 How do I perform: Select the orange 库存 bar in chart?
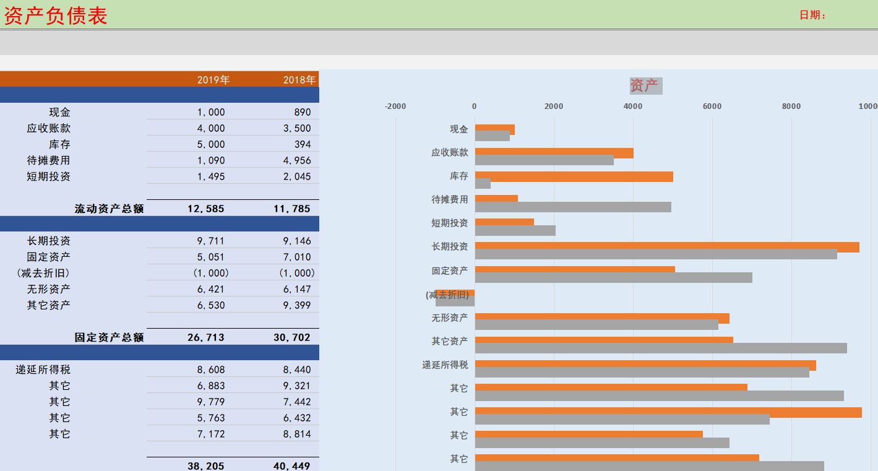tap(574, 176)
